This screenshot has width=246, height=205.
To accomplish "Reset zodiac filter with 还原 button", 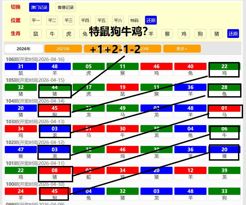I will (233, 34).
